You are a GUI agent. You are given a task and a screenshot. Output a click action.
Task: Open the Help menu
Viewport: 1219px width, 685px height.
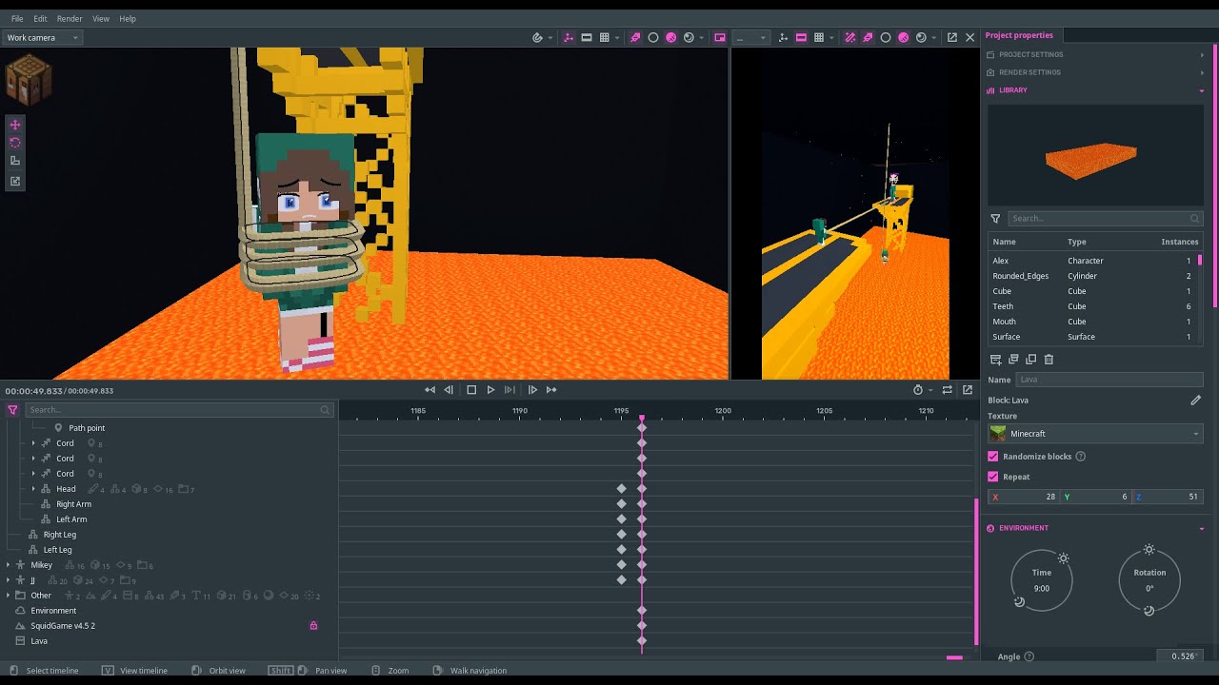click(128, 19)
